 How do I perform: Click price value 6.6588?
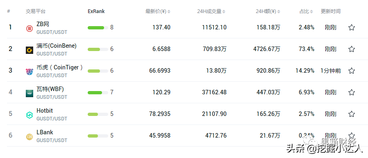click(x=161, y=49)
